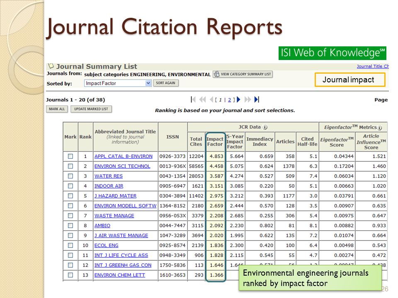
Task: Open the Journal Title Changes link
Action: pos(373,66)
